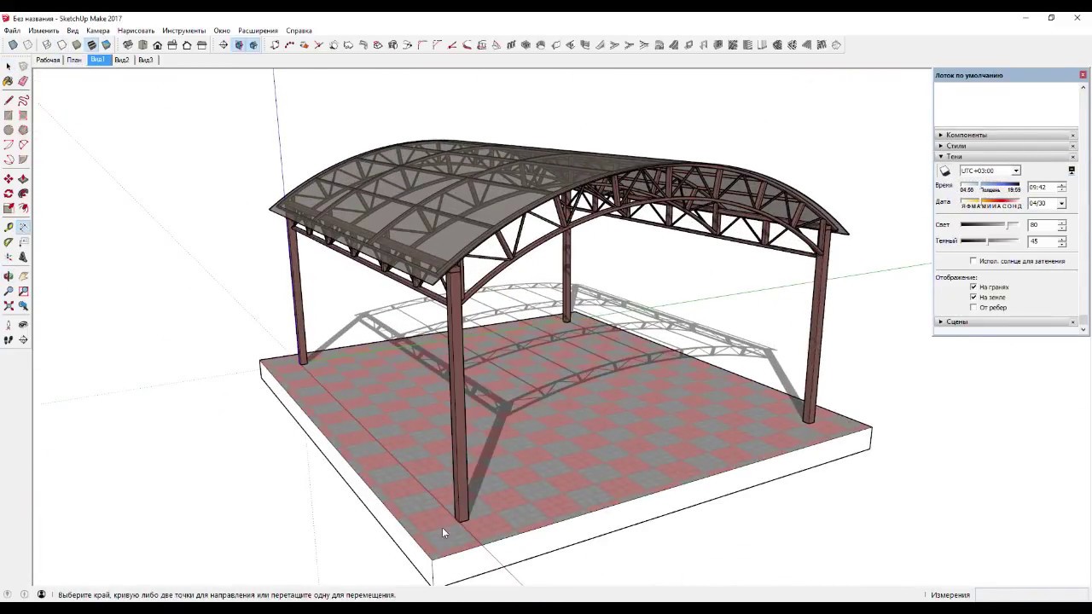Select the Walk footprints tool

pos(9,339)
